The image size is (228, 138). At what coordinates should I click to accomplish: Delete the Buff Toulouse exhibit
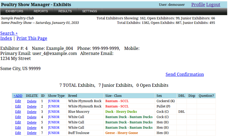coord(32,133)
